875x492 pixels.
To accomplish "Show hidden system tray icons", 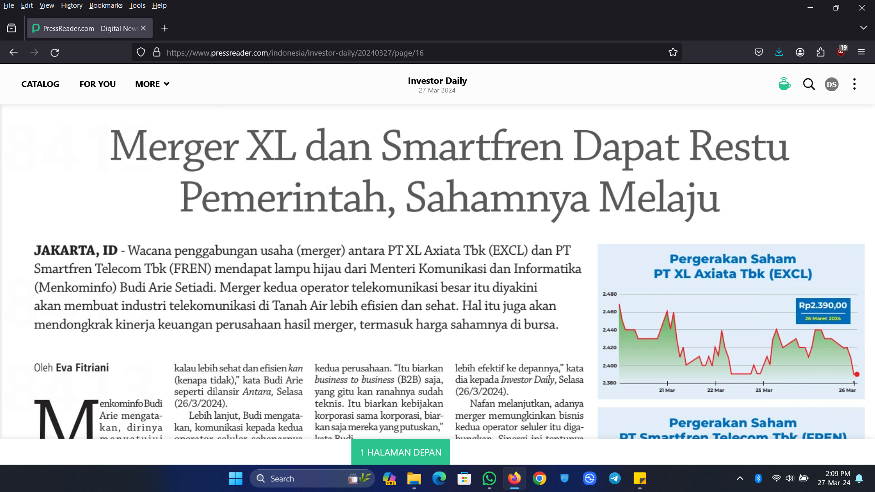I will click(x=740, y=478).
